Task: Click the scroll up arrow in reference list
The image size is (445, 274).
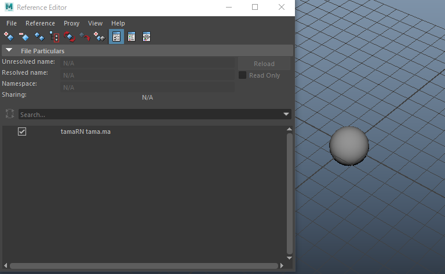Action: (x=290, y=129)
